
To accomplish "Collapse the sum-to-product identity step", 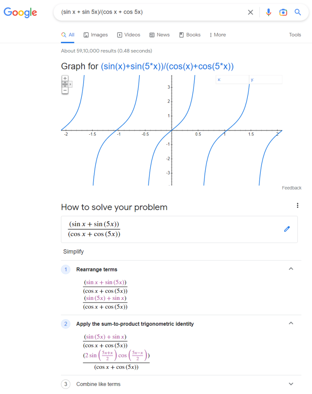I will point(291,323).
